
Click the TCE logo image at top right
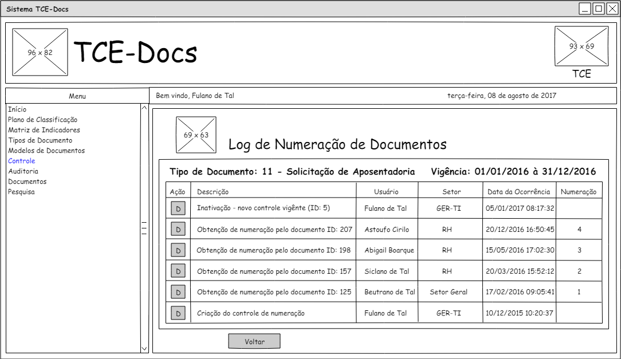click(x=581, y=46)
